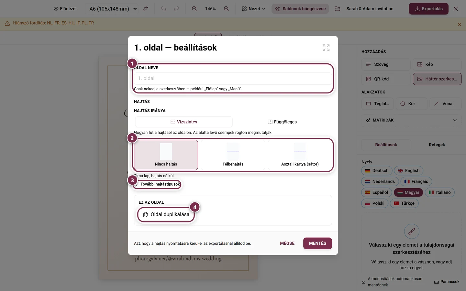Image resolution: width=466 pixels, height=291 pixels.
Task: Cancel the dialog with MÉGSE
Action: pyautogui.click(x=287, y=243)
